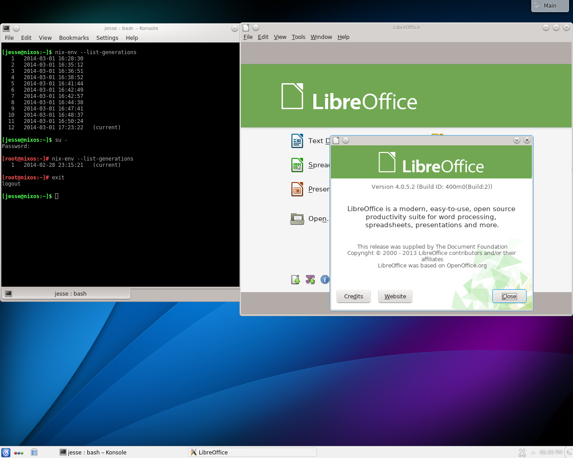Click the panel toolbox icon at the bottom-right corner

pyautogui.click(x=569, y=452)
